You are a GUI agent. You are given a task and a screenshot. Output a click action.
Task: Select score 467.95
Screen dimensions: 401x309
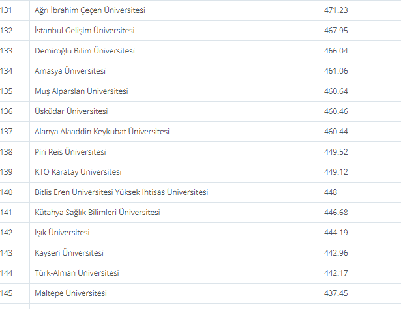click(336, 31)
